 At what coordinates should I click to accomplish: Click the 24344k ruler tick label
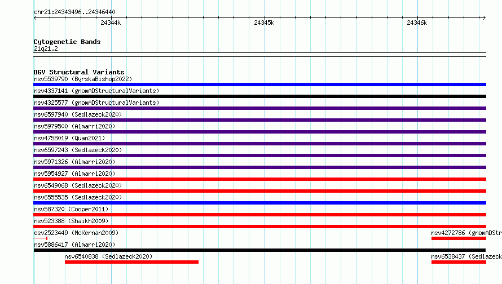tap(111, 23)
